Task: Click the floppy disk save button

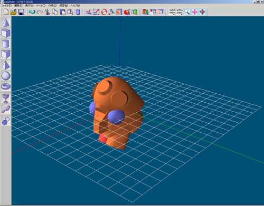Action: click(21, 12)
